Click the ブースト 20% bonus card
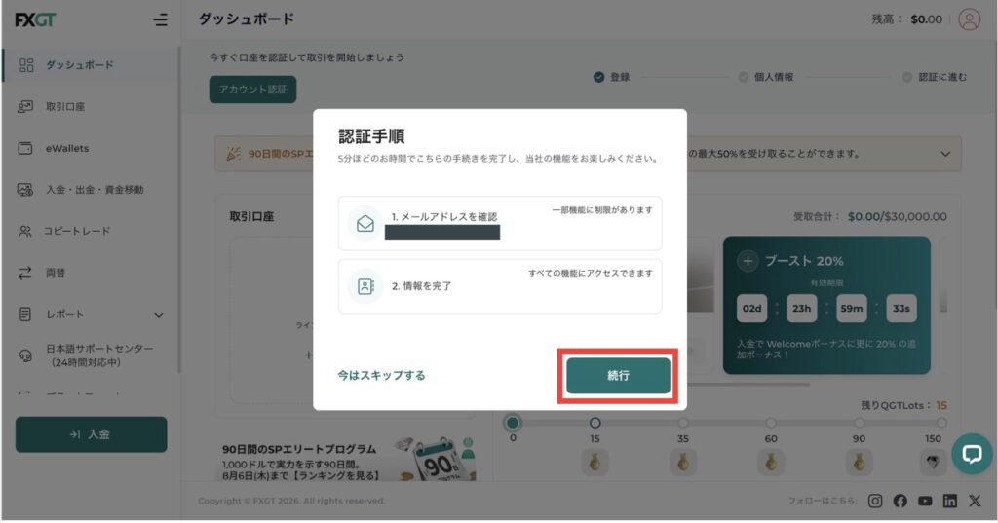The height and width of the screenshot is (523, 998). tap(826, 306)
